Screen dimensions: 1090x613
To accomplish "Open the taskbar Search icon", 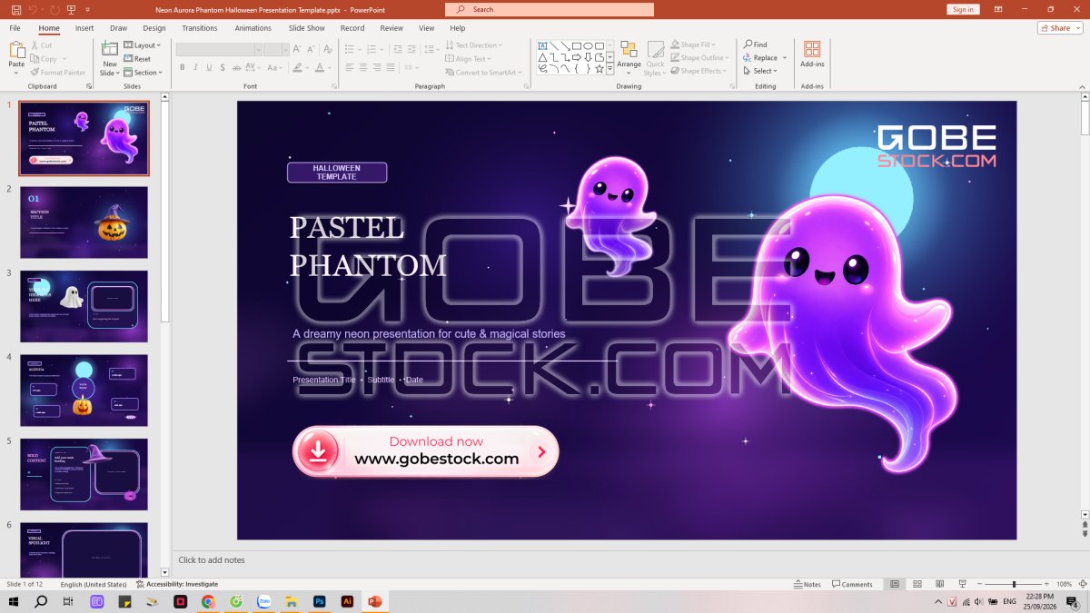I will click(x=41, y=601).
